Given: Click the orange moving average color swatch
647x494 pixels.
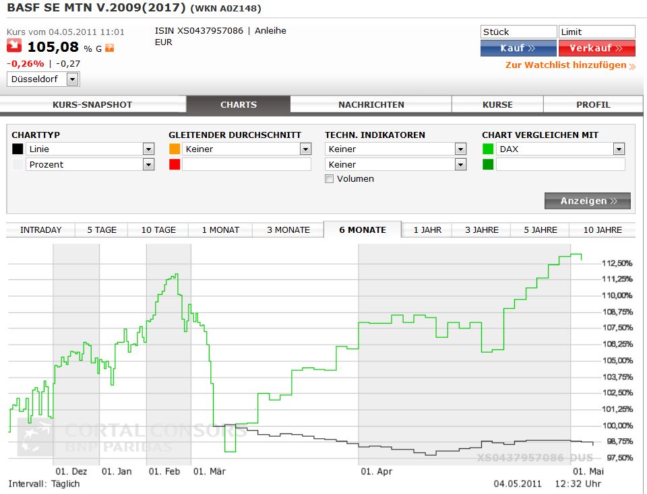Looking at the screenshot, I should pos(175,149).
